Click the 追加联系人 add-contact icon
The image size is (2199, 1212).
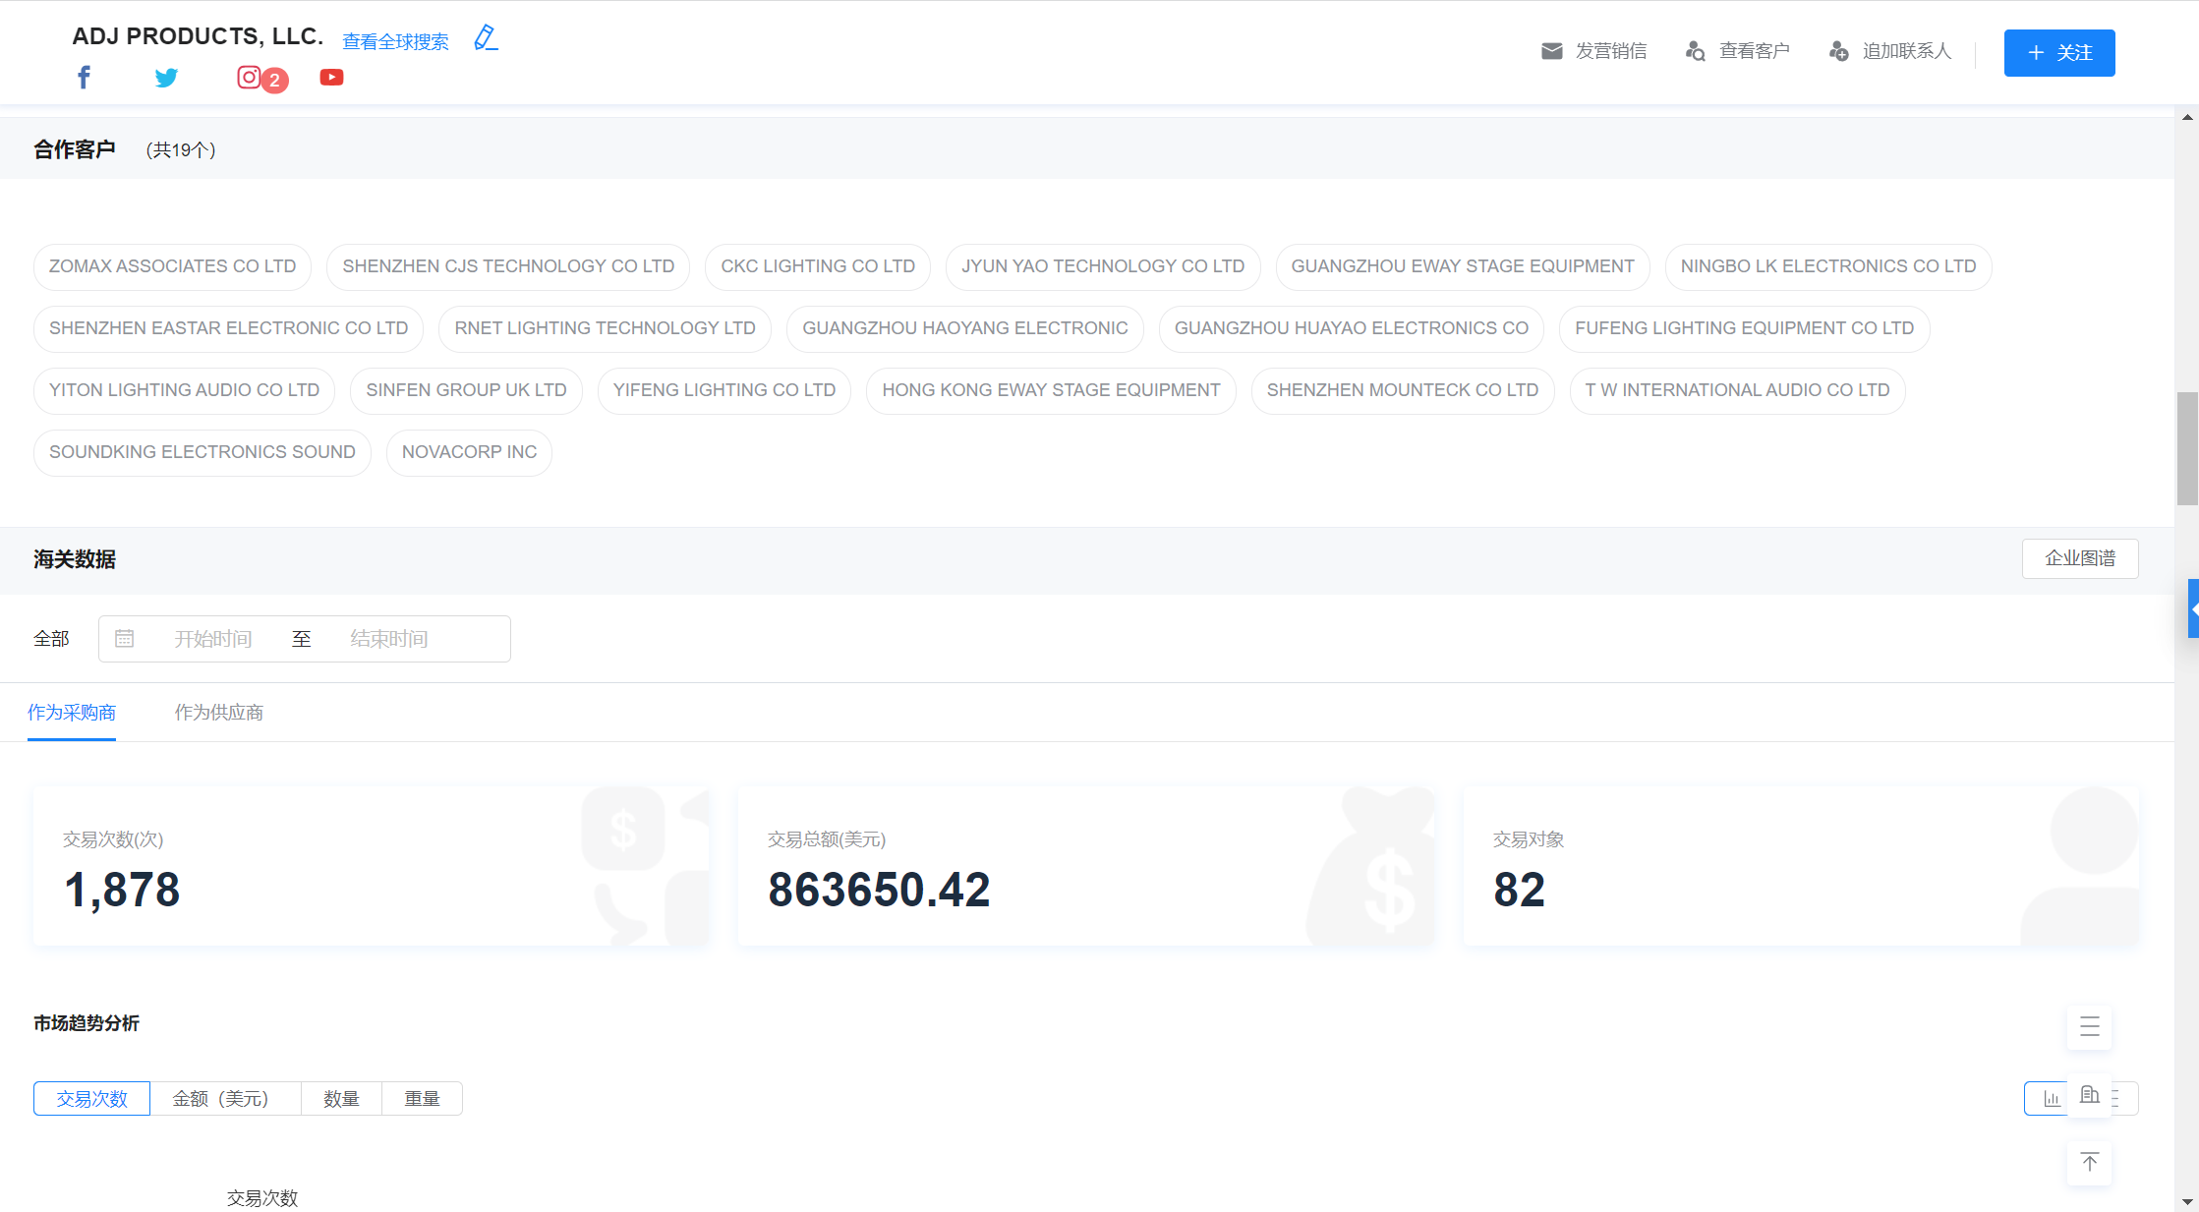click(x=1839, y=51)
